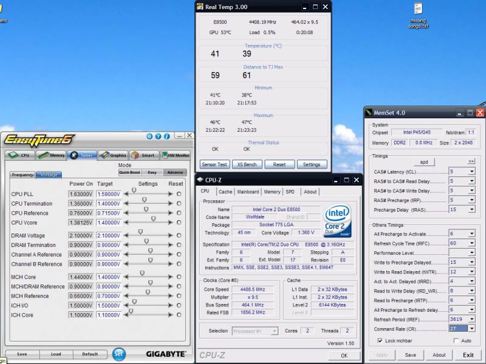
Task: Open the RAS# Precharge (tRP) dropdown
Action: 471,200
